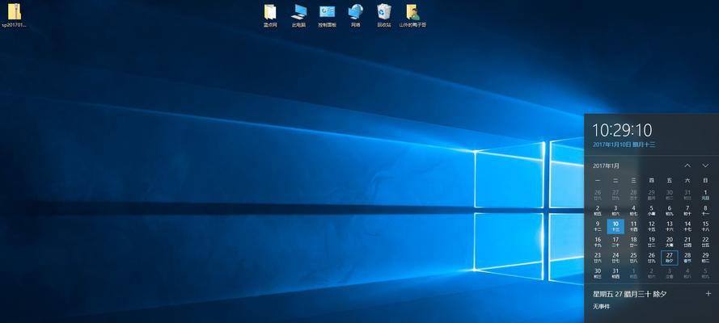Click January 11 in the calendar
719x323 pixels.
[633, 226]
